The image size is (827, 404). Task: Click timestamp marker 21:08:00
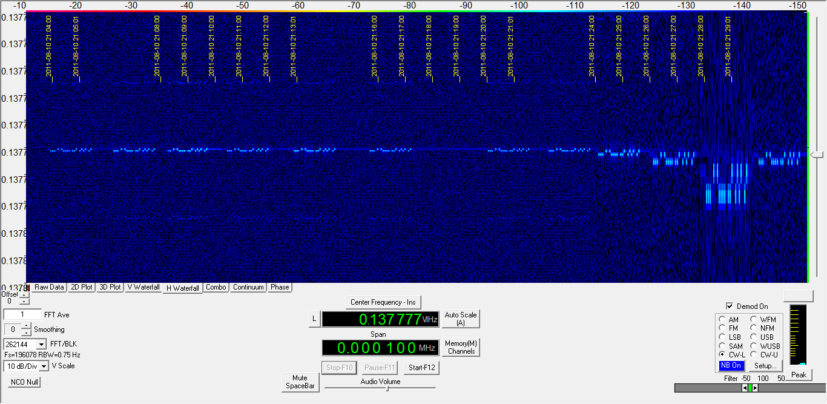point(157,47)
